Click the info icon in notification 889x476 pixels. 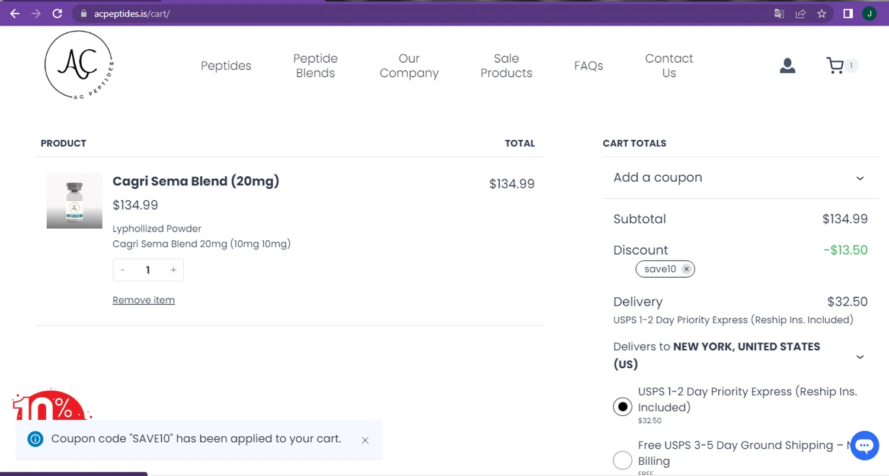tap(36, 439)
